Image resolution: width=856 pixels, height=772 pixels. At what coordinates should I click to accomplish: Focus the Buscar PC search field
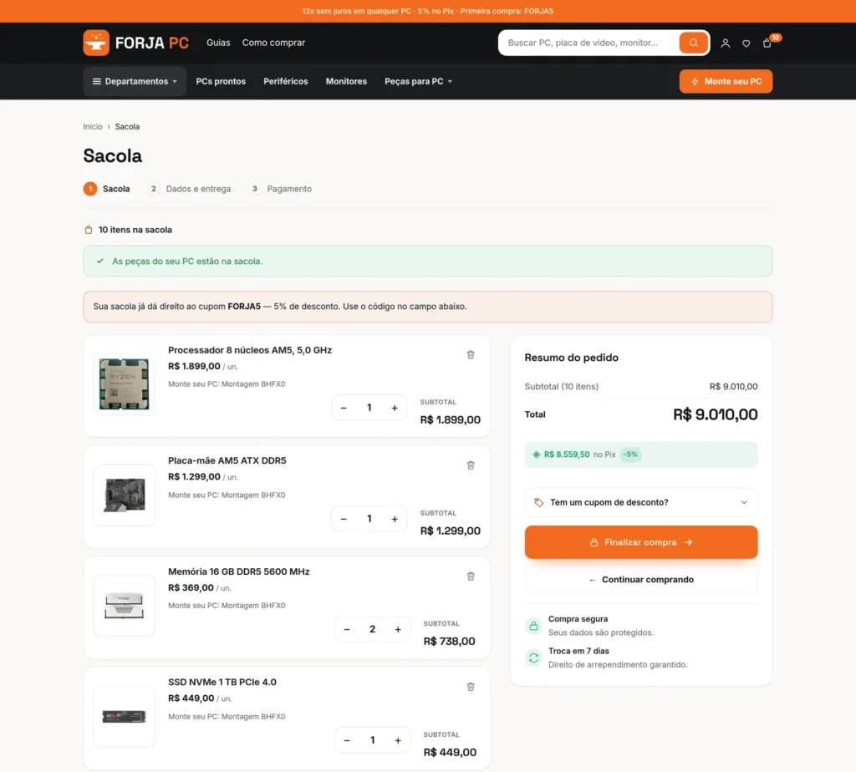pyautogui.click(x=588, y=43)
